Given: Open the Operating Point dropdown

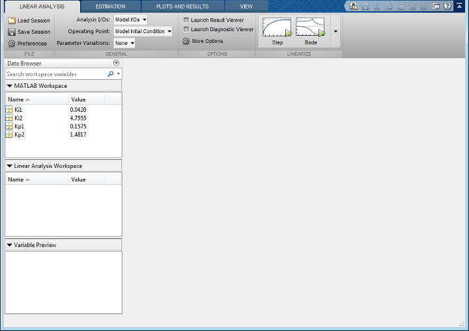Looking at the screenshot, I should click(x=143, y=31).
